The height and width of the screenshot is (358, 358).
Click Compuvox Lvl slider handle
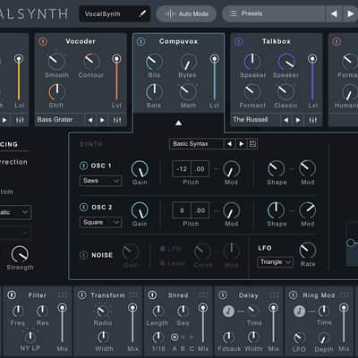click(214, 58)
